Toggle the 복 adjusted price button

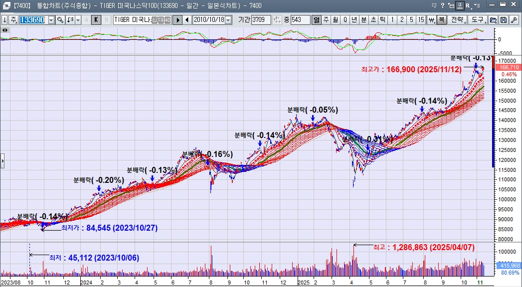click(x=441, y=20)
